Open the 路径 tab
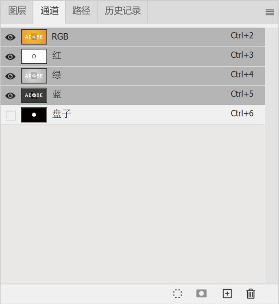 coord(81,11)
